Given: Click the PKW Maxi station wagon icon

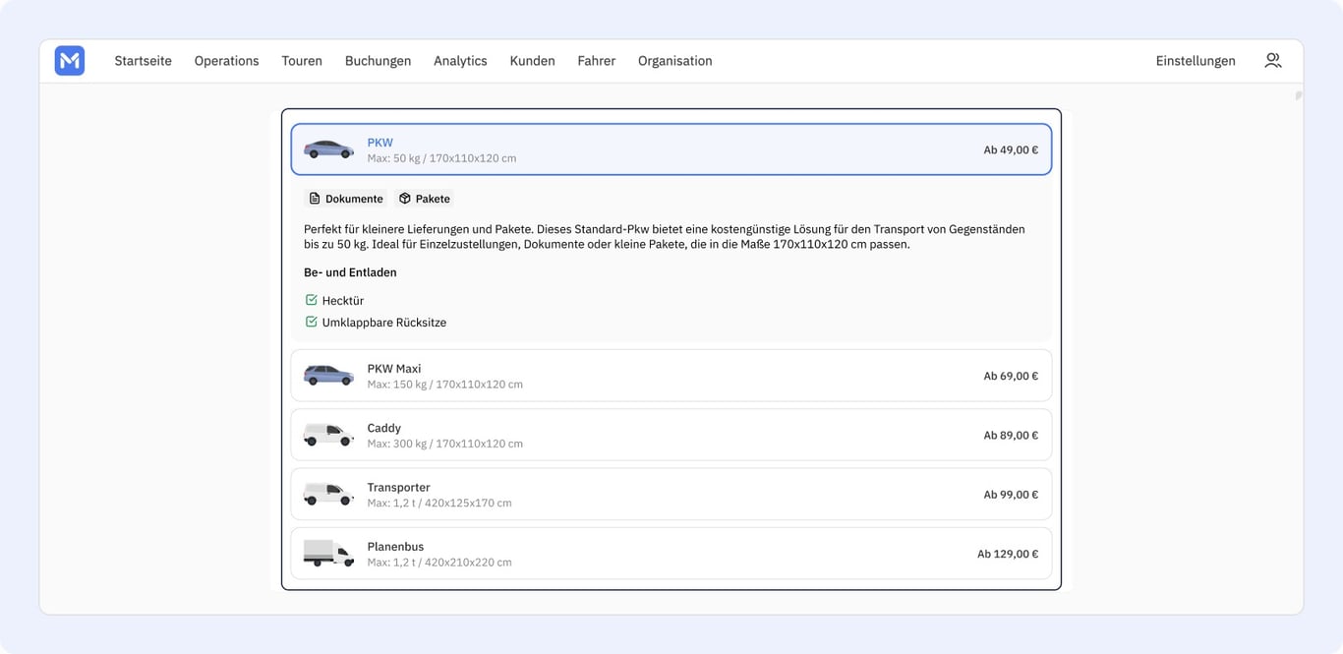Looking at the screenshot, I should pyautogui.click(x=328, y=376).
